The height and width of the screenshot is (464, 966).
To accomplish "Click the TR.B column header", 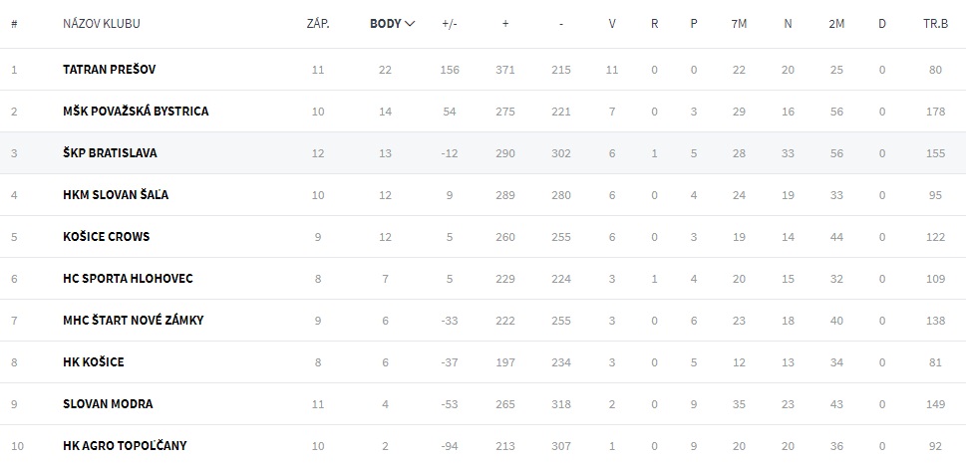I will (x=934, y=24).
